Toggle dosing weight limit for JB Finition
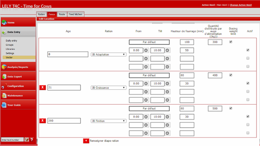 231,108
